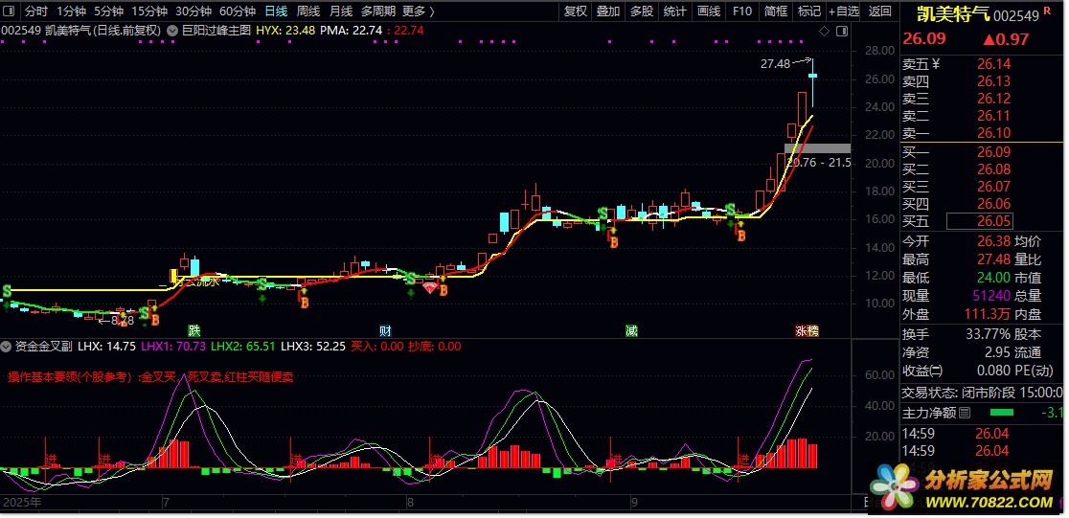Toggle the 简框 compact frame
The width and height of the screenshot is (1069, 518).
click(x=776, y=11)
